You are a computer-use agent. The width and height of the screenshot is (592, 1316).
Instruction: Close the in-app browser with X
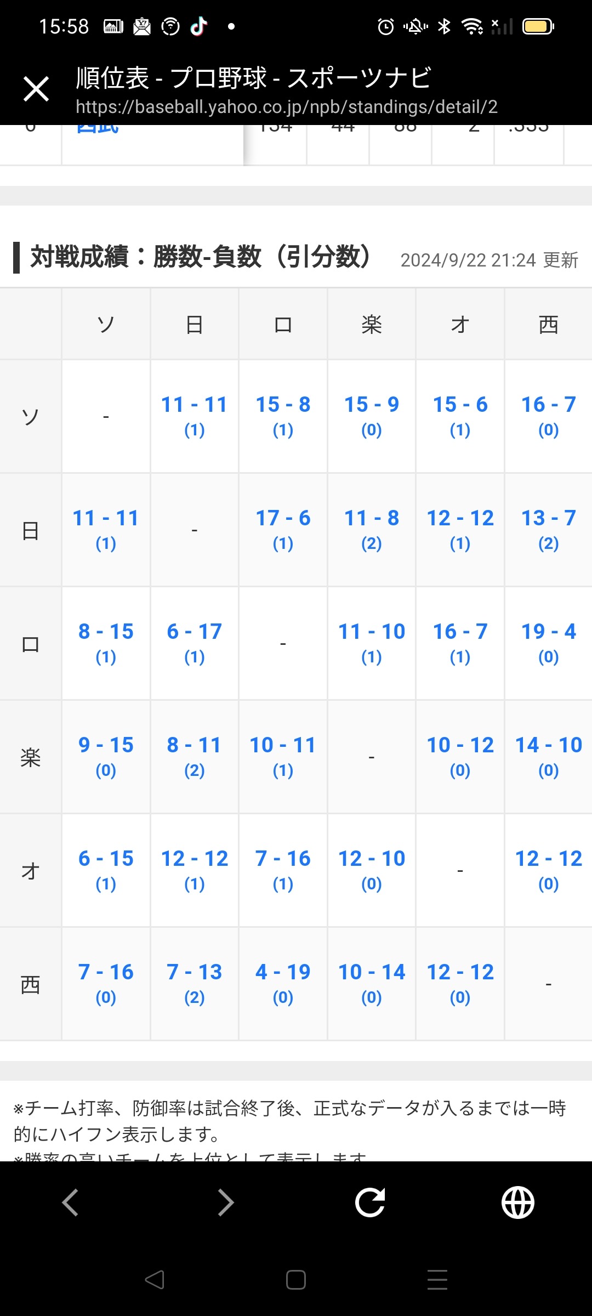point(36,89)
